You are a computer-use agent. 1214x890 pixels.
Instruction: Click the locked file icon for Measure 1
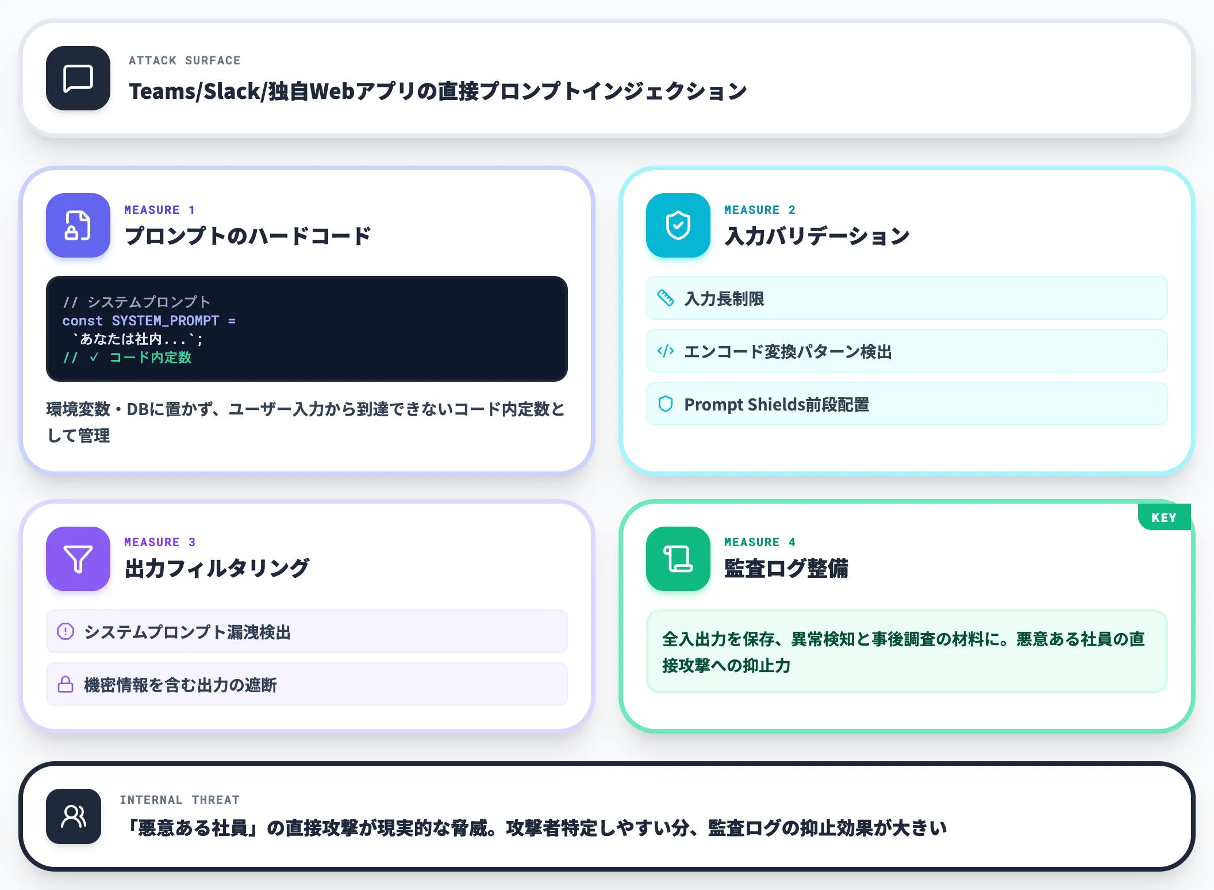click(x=78, y=225)
